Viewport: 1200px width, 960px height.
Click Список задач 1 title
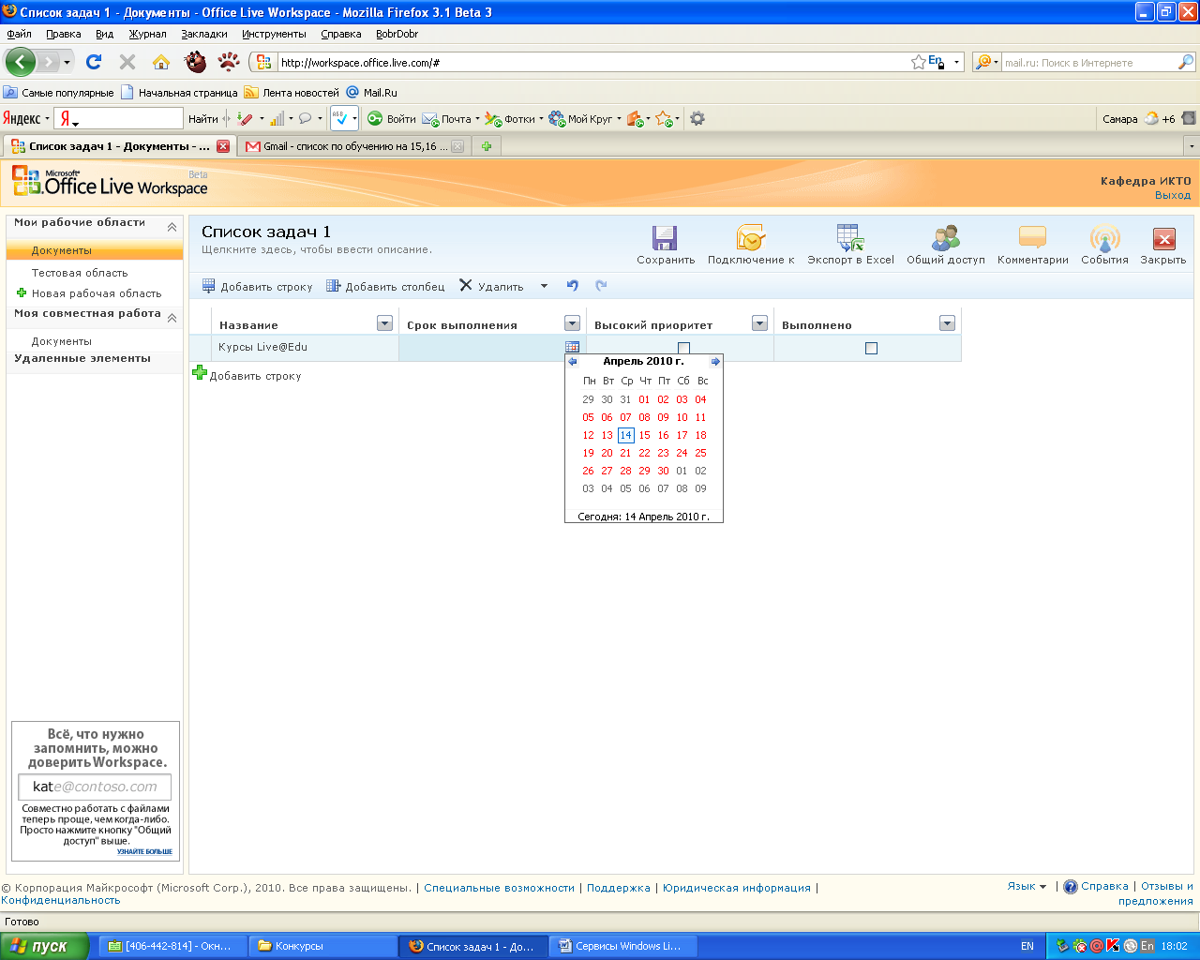pos(266,232)
